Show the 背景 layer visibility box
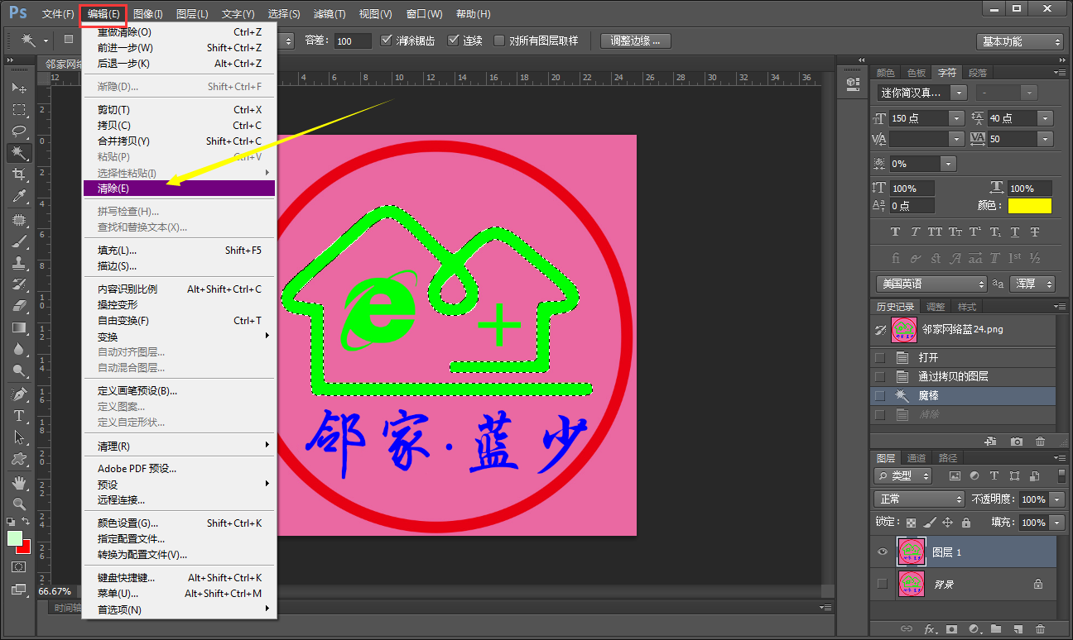Image resolution: width=1073 pixels, height=640 pixels. tap(883, 584)
